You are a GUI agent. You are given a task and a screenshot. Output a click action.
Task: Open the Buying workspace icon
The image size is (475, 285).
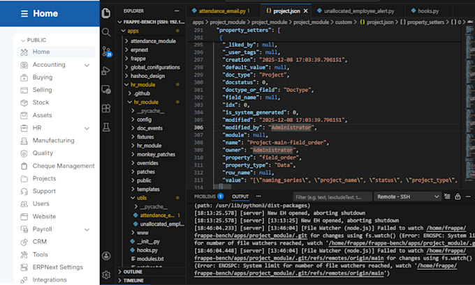[x=24, y=77]
